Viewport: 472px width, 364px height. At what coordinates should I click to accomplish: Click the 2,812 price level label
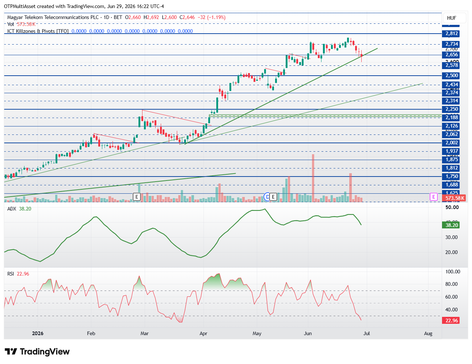pos(451,34)
